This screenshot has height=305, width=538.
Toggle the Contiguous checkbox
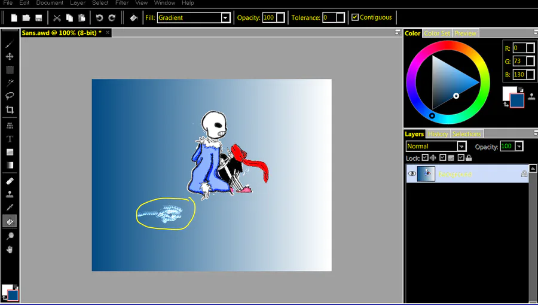[x=355, y=17]
